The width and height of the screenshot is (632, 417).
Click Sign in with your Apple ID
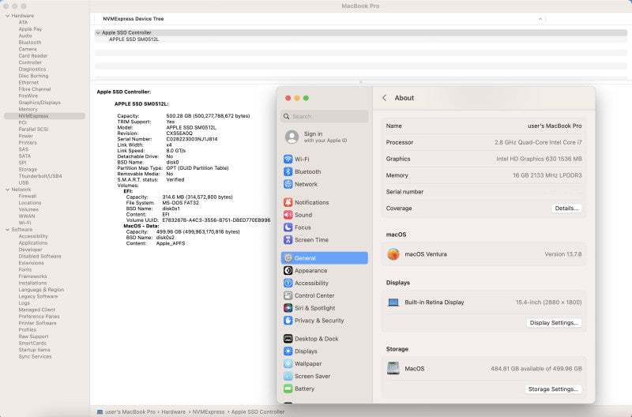tap(325, 137)
